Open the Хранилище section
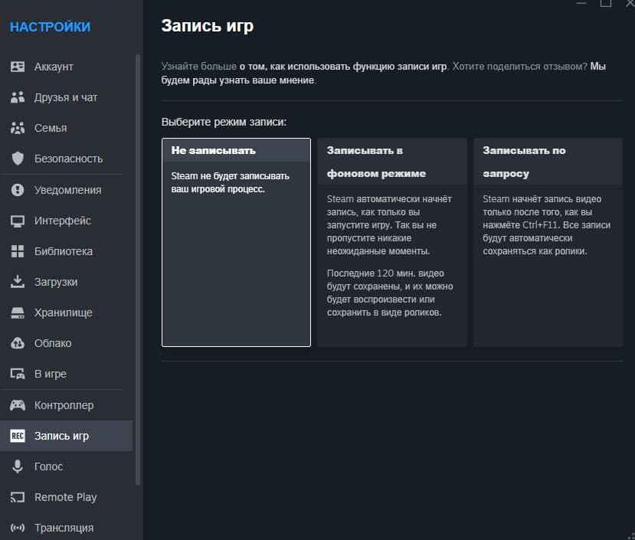The width and height of the screenshot is (635, 540). point(67,313)
